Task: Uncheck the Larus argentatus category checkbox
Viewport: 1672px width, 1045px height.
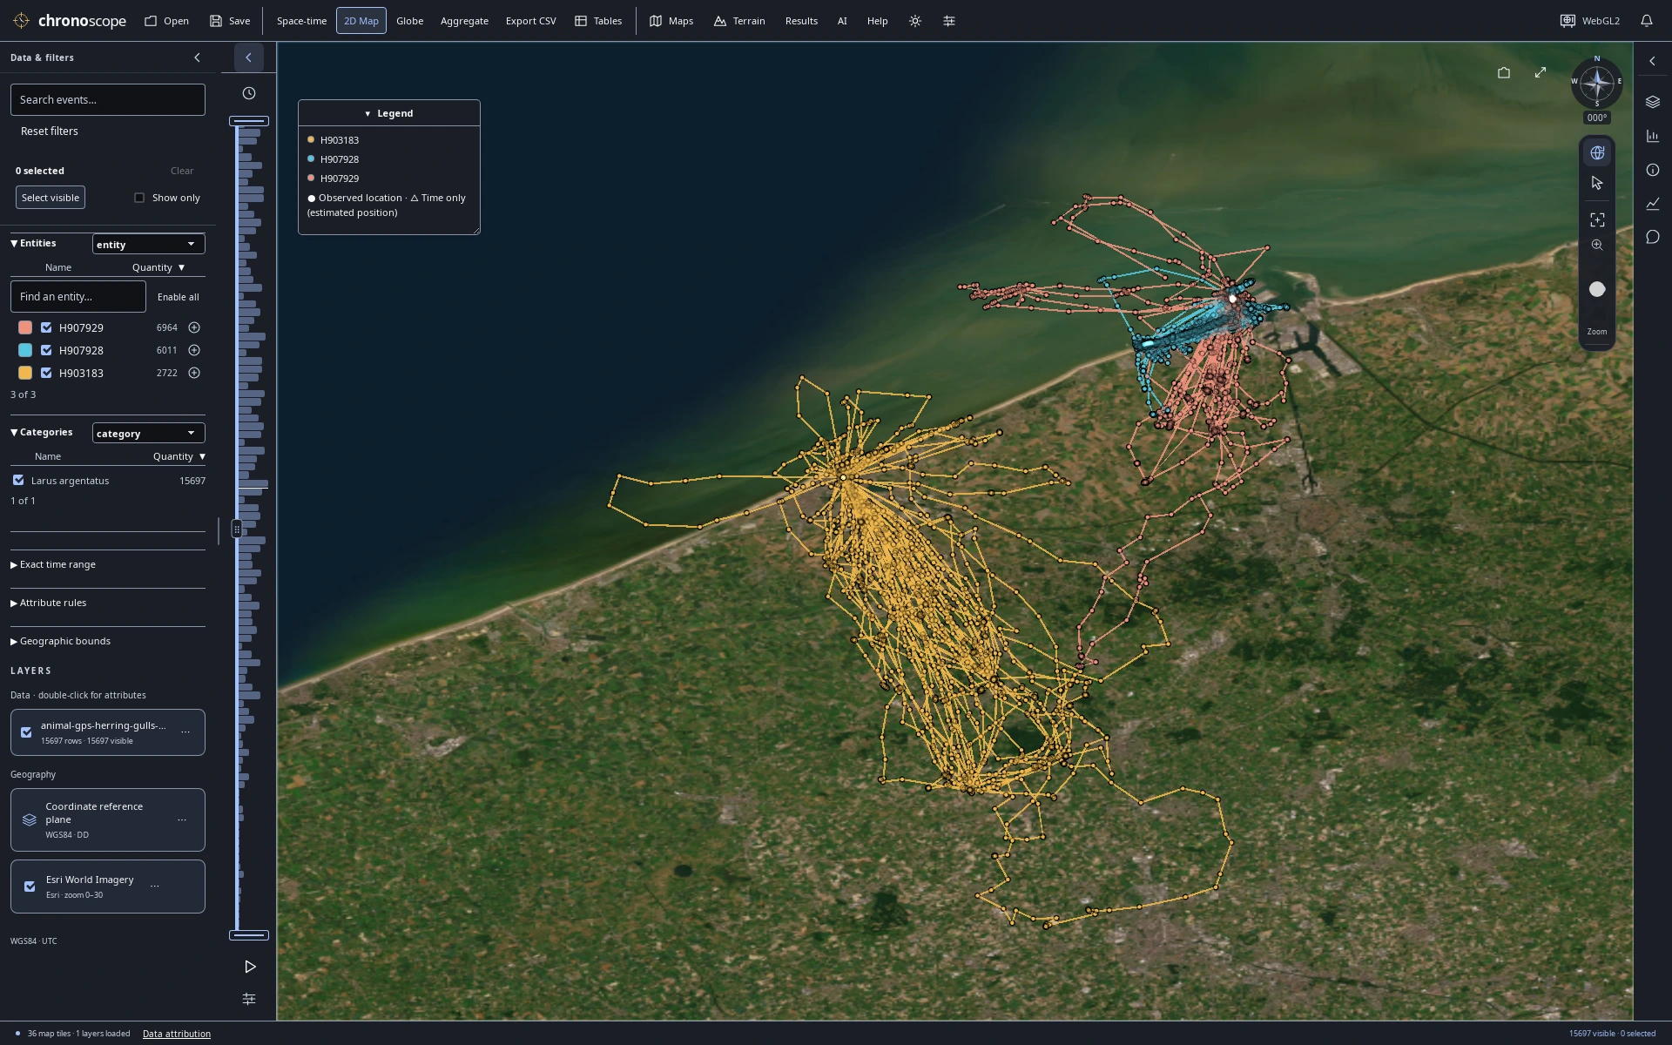Action: (x=18, y=480)
